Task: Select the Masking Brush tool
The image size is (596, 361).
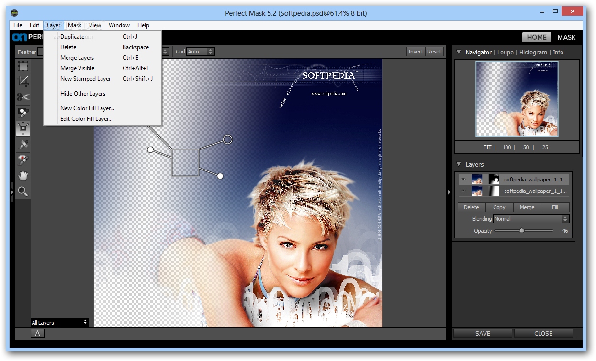Action: click(x=23, y=113)
